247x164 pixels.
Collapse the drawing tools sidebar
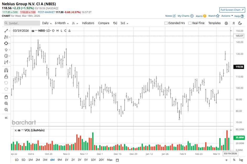[x=6, y=118]
